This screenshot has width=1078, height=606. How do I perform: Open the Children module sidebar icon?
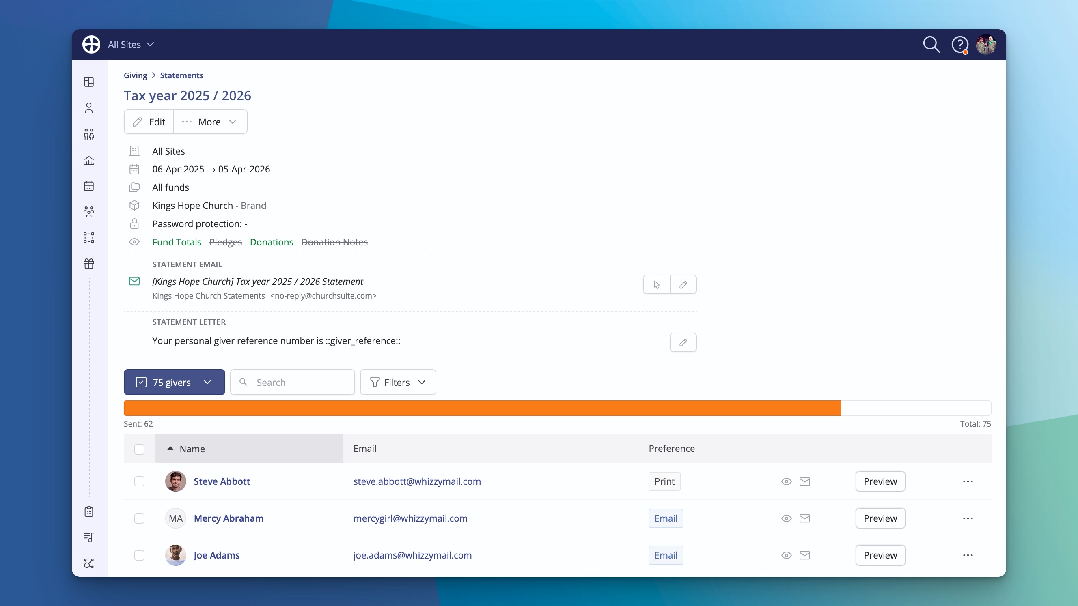click(x=89, y=134)
